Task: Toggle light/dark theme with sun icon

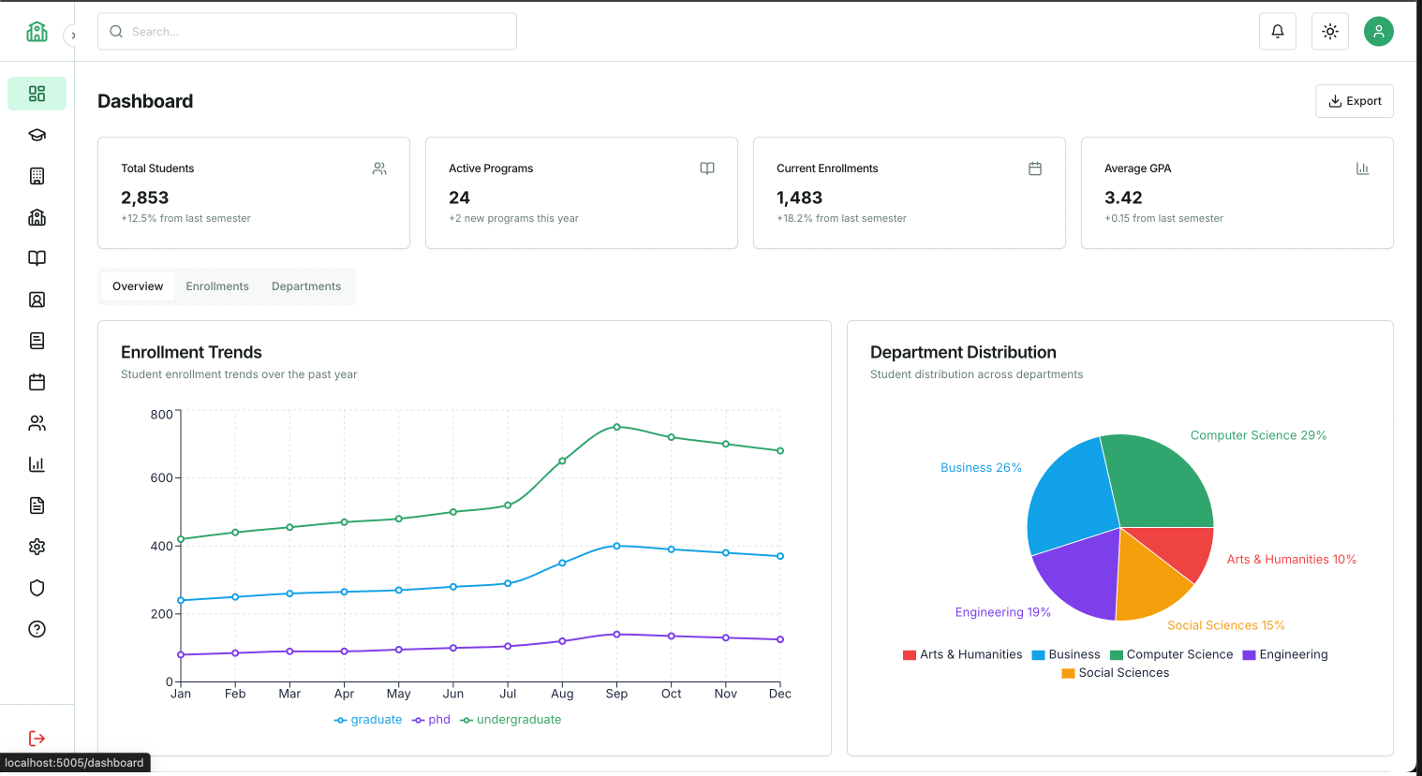Action: click(x=1329, y=32)
